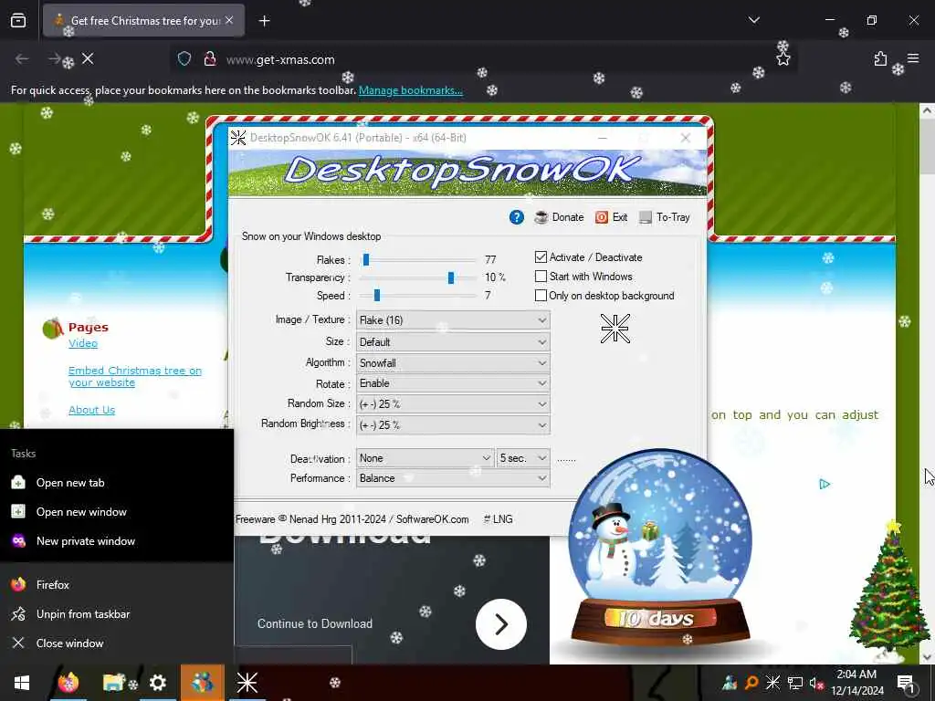The width and height of the screenshot is (935, 701).
Task: Click the Speed slider handle
Action: pyautogui.click(x=377, y=295)
